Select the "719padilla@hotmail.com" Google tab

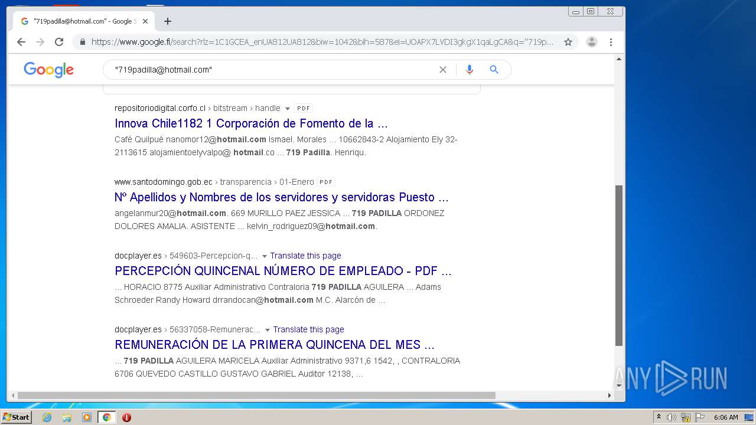[83, 21]
